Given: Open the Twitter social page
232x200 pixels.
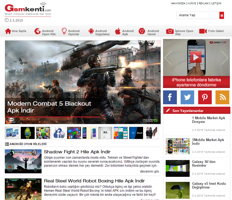Looking at the screenshot, I should (187, 97).
